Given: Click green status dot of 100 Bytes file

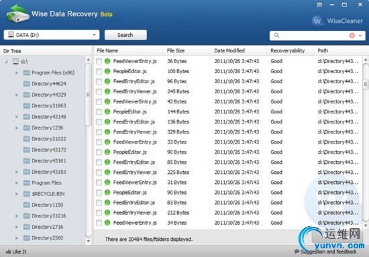Looking at the screenshot, I should coord(107,71).
